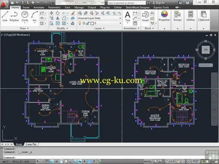The image size is (219, 164).
Task: Activate the Array tool
Action: click(x=64, y=23)
